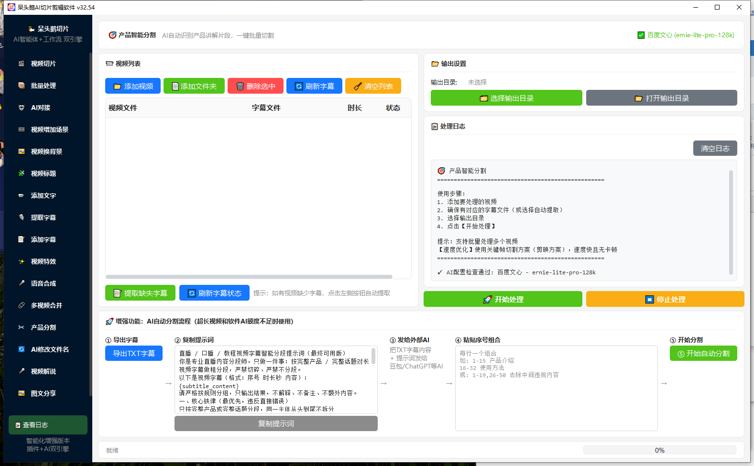The width and height of the screenshot is (754, 466).
Task: Click the 批量处理 sidebar icon
Action: pos(21,86)
